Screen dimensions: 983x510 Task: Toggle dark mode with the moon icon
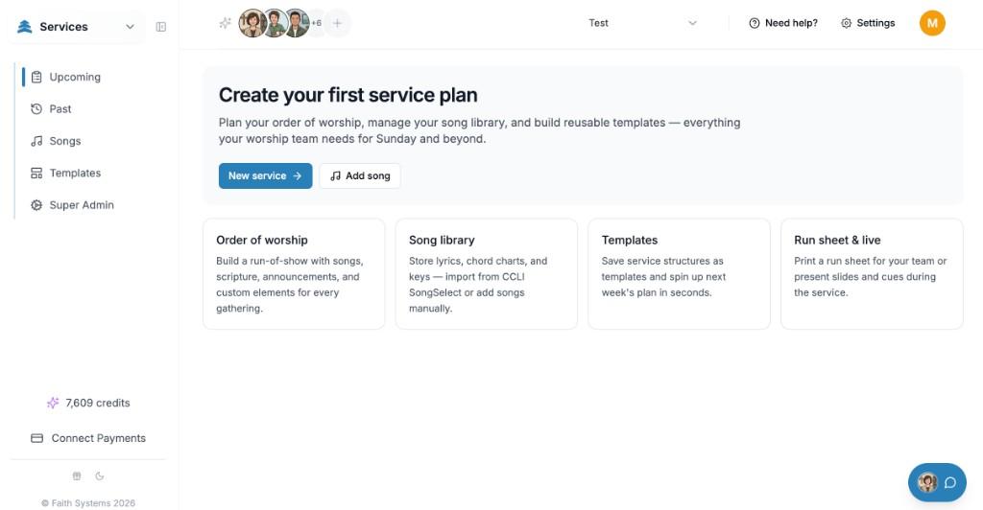click(x=100, y=476)
